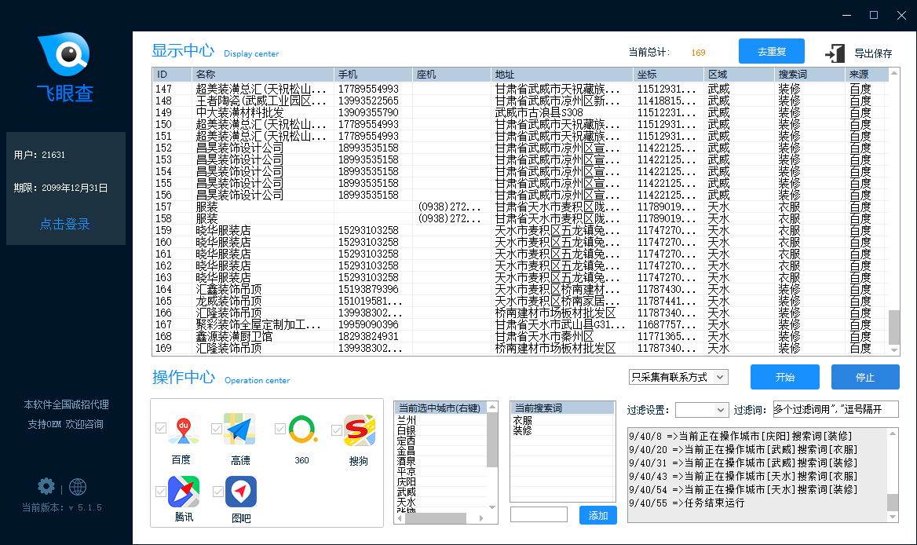This screenshot has height=545, width=917.
Task: Click the log panel scroll-up arrow
Action: 893,433
